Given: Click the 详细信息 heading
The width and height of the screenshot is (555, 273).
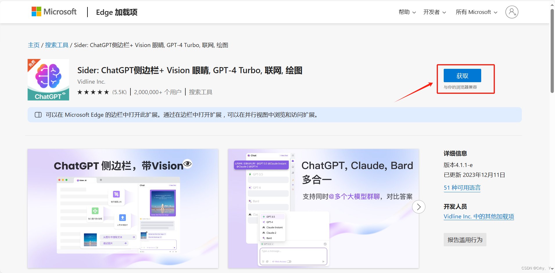Looking at the screenshot, I should pyautogui.click(x=455, y=153).
